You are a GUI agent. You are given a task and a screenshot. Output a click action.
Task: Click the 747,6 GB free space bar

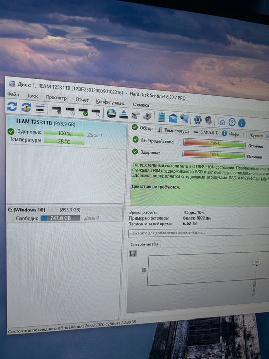60,218
